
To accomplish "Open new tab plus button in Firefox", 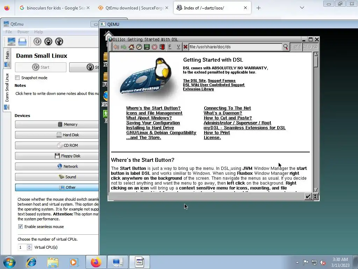I will click(258, 8).
